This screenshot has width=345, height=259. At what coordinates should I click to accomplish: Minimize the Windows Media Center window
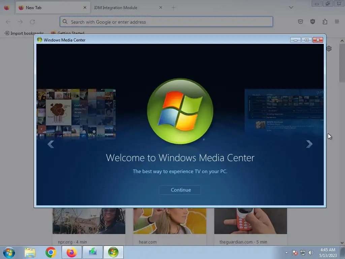point(295,40)
